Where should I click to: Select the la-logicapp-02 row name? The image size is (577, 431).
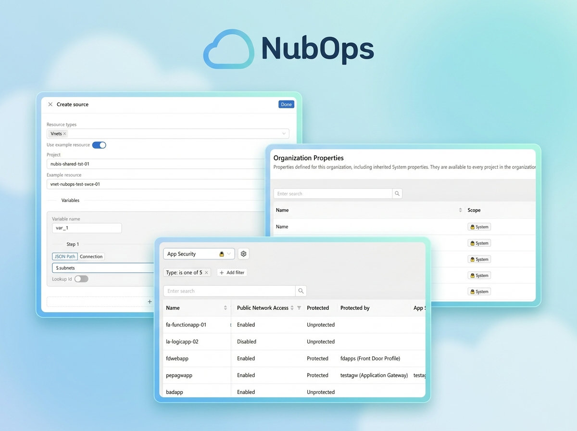coord(182,342)
